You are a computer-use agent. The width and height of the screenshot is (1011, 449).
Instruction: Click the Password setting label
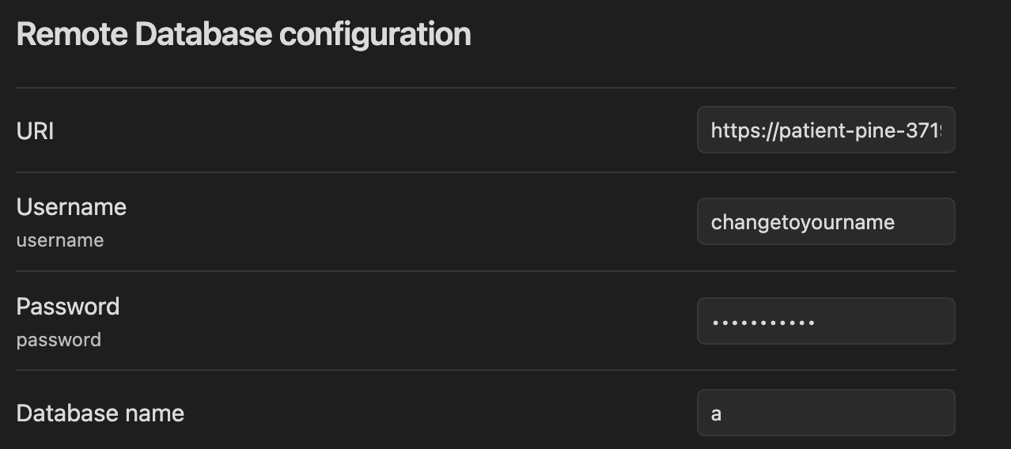pos(68,307)
